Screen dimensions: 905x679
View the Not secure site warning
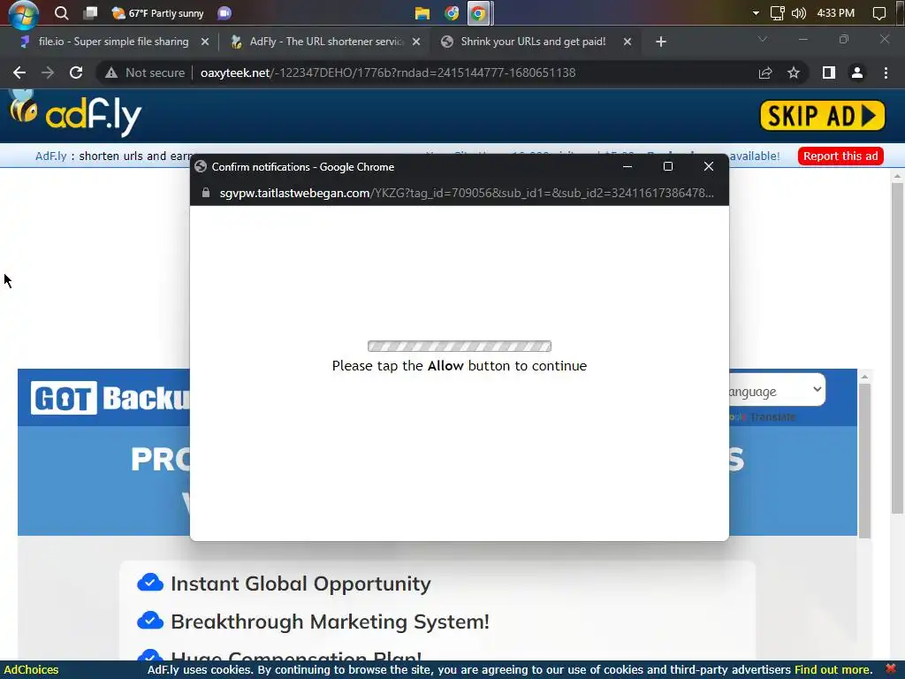[144, 72]
